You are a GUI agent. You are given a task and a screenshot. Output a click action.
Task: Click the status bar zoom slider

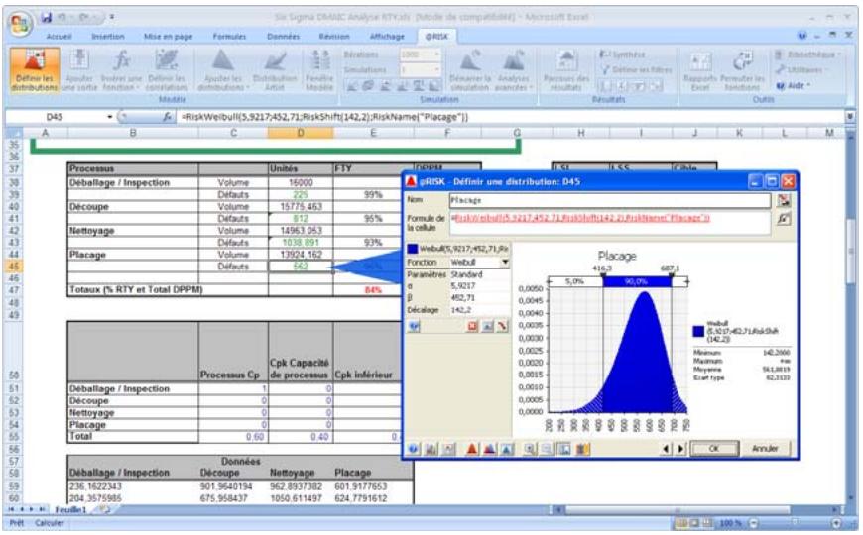click(x=793, y=523)
